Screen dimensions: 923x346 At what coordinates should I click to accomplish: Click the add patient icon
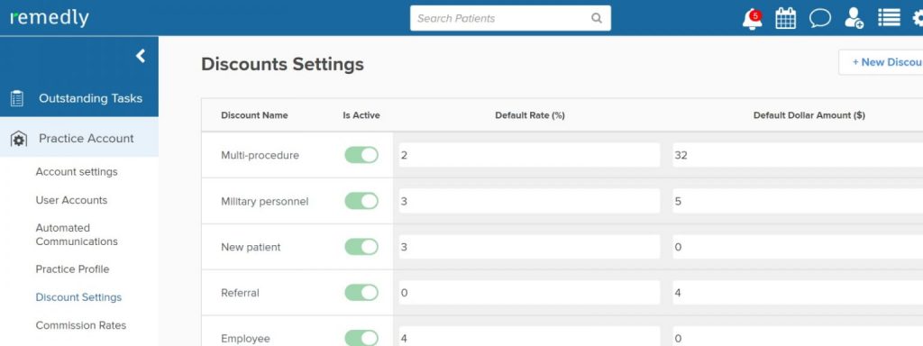(x=854, y=18)
